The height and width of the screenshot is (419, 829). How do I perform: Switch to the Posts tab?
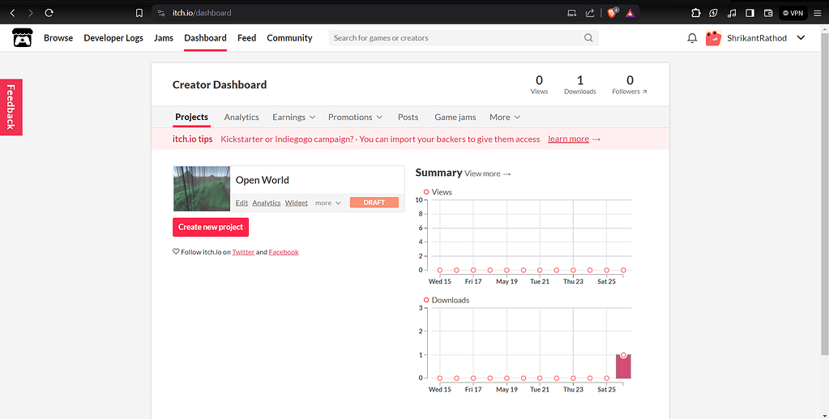[x=408, y=117]
